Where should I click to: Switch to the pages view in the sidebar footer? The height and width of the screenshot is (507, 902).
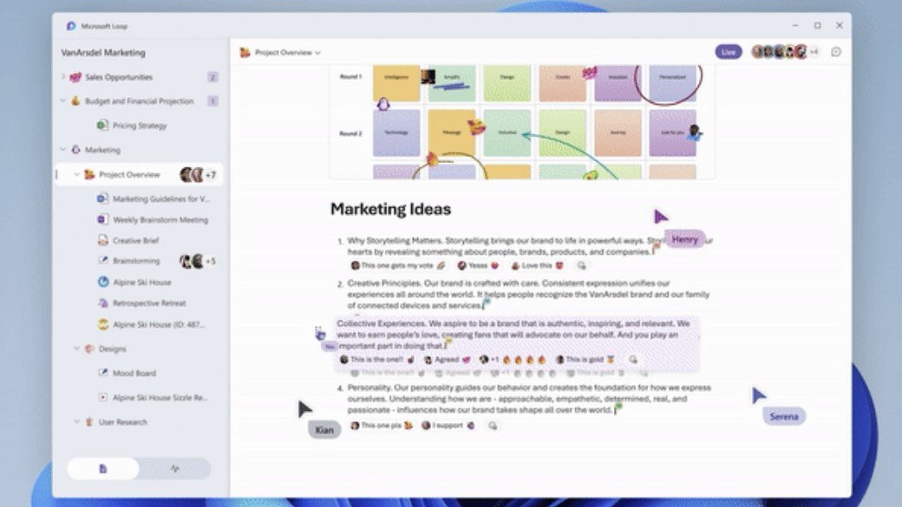coord(103,469)
